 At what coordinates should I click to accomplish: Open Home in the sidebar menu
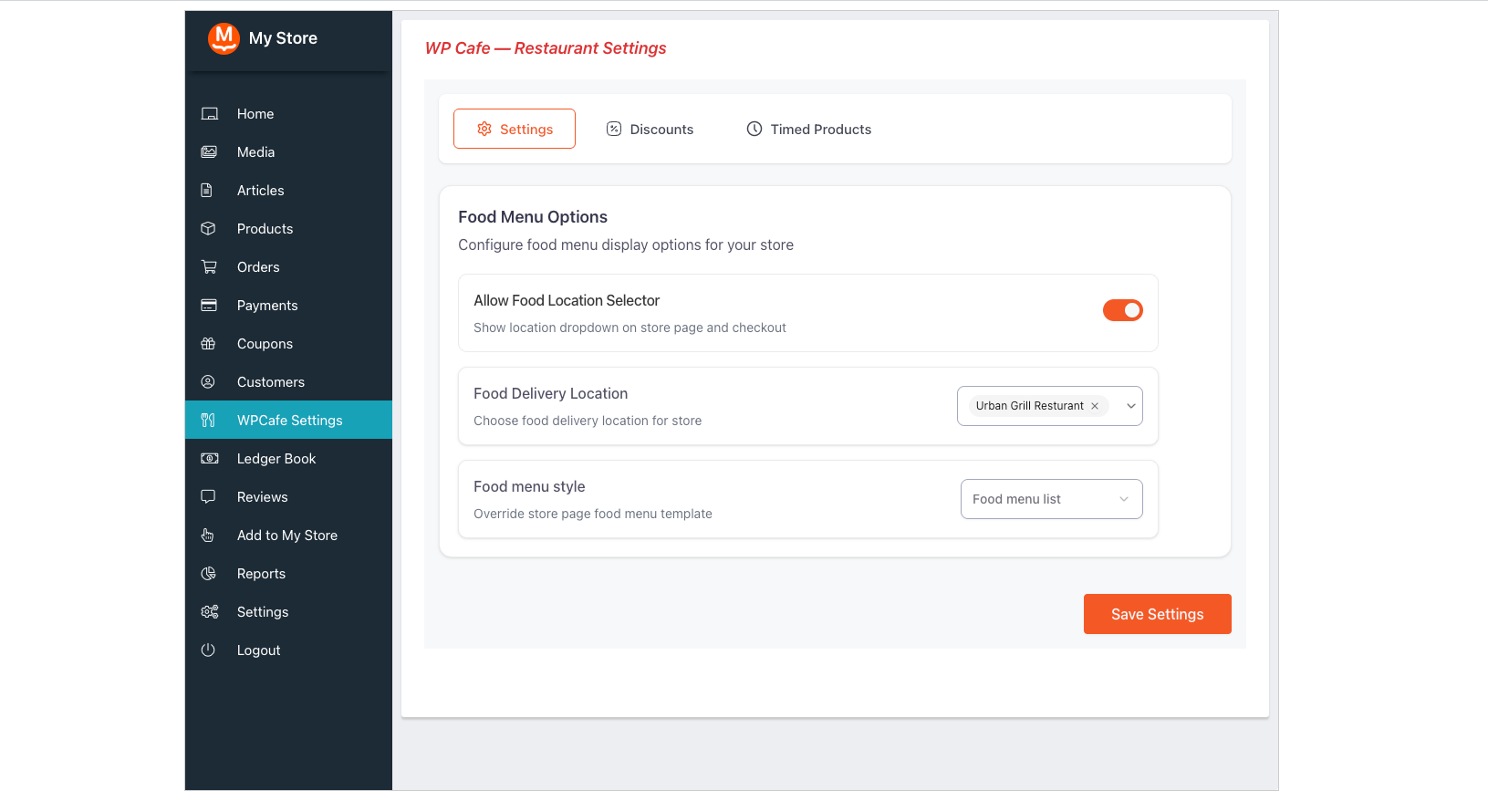pyautogui.click(x=288, y=114)
